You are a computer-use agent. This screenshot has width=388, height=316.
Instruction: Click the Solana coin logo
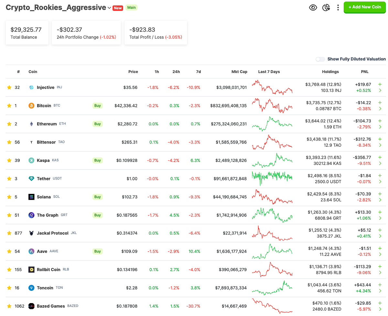pos(31,197)
